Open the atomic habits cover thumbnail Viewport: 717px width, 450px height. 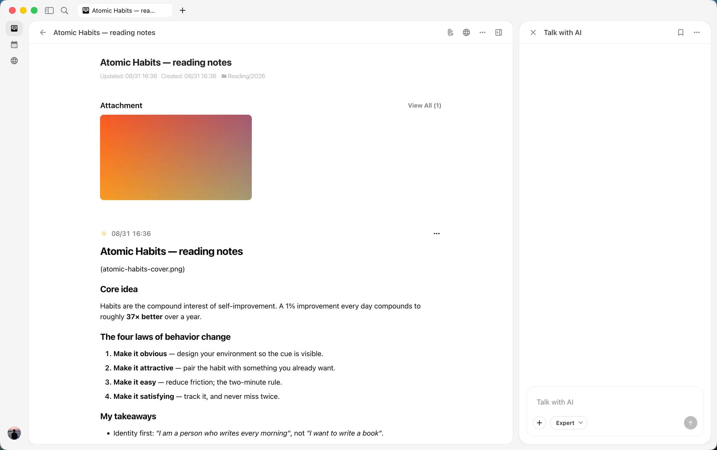176,157
